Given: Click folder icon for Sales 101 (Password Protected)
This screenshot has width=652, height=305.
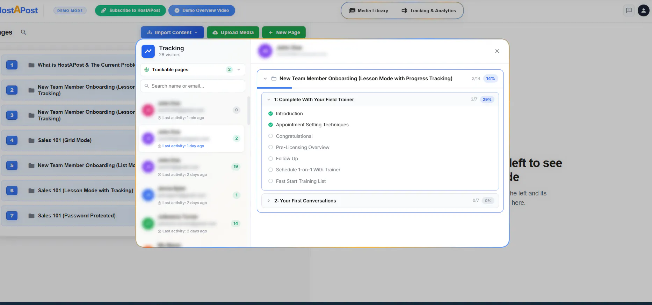Looking at the screenshot, I should coord(31,216).
